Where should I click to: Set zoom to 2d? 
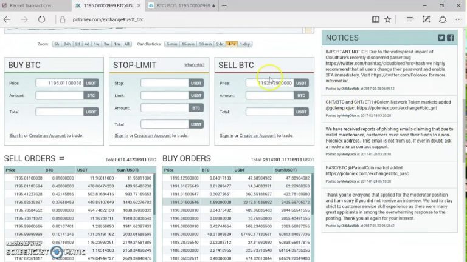(77, 44)
